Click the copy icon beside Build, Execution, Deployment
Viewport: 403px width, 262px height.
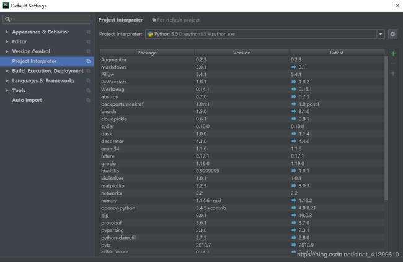(88, 71)
